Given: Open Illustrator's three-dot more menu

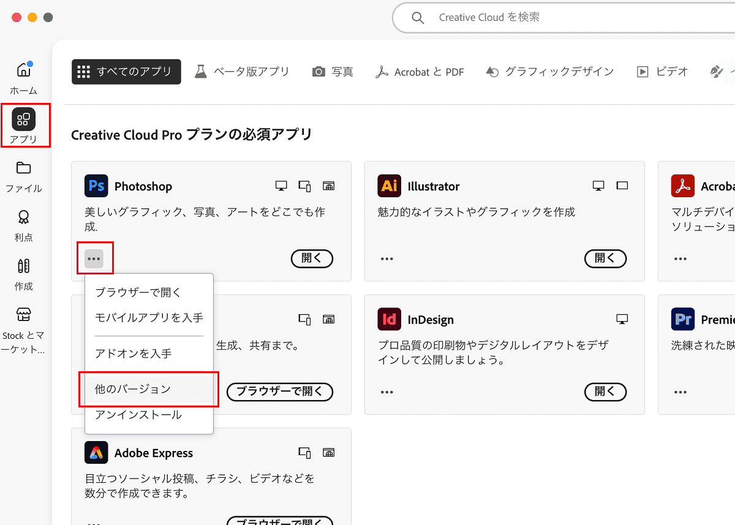Looking at the screenshot, I should pyautogui.click(x=386, y=259).
